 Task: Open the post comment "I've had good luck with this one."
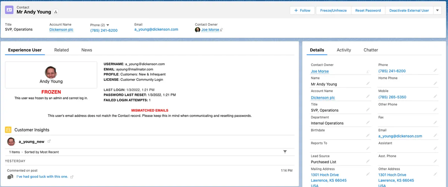pyautogui.click(x=42, y=177)
